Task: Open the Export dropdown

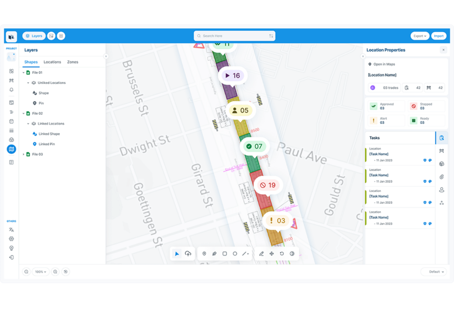Action: click(420, 36)
